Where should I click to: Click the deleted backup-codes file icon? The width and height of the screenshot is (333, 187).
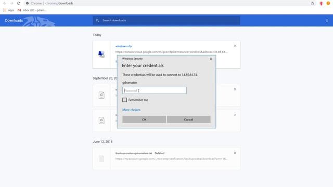pyautogui.click(x=101, y=158)
